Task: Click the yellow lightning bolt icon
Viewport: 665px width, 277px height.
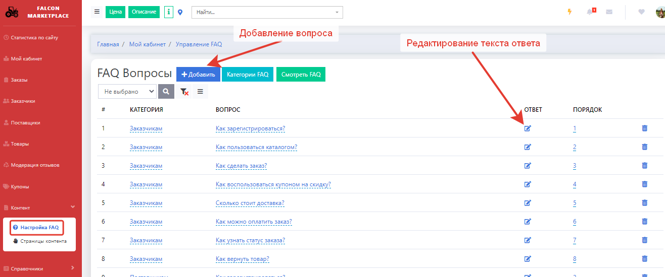Action: (569, 12)
